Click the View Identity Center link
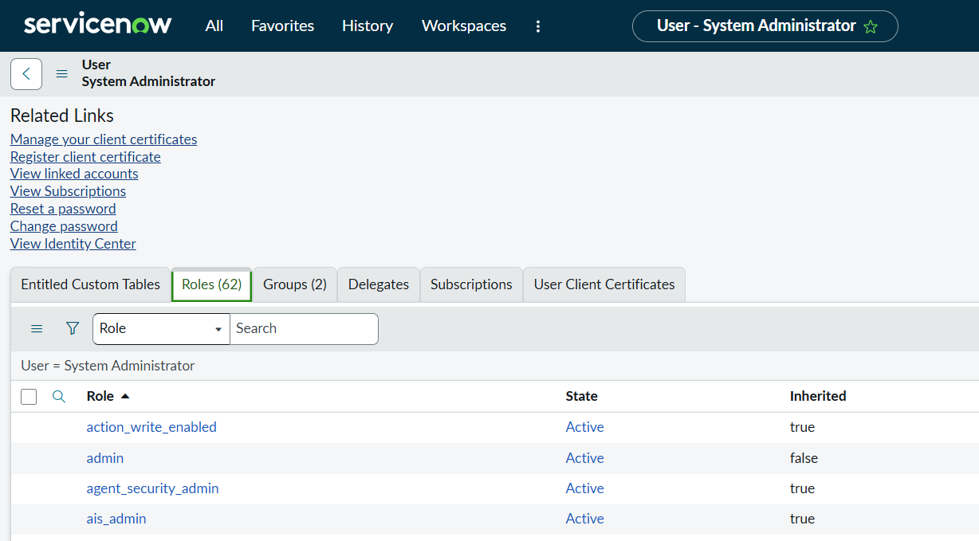This screenshot has width=979, height=541. (x=73, y=243)
